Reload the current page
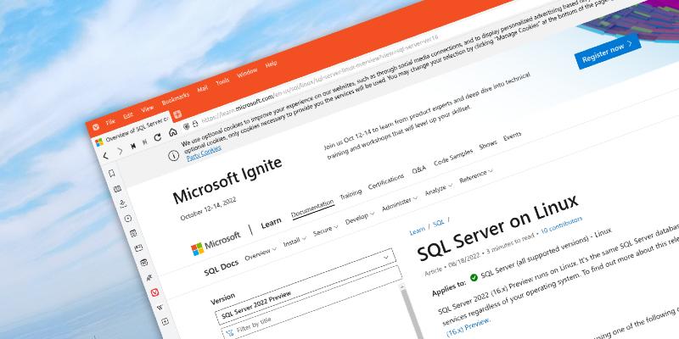679x339 pixels. [x=158, y=137]
